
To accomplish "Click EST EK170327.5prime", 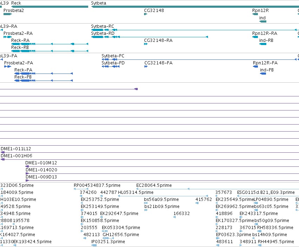I will pyautogui.click(x=217, y=224).
